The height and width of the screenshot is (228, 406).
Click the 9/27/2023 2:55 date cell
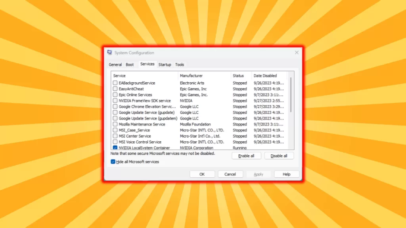(269, 101)
